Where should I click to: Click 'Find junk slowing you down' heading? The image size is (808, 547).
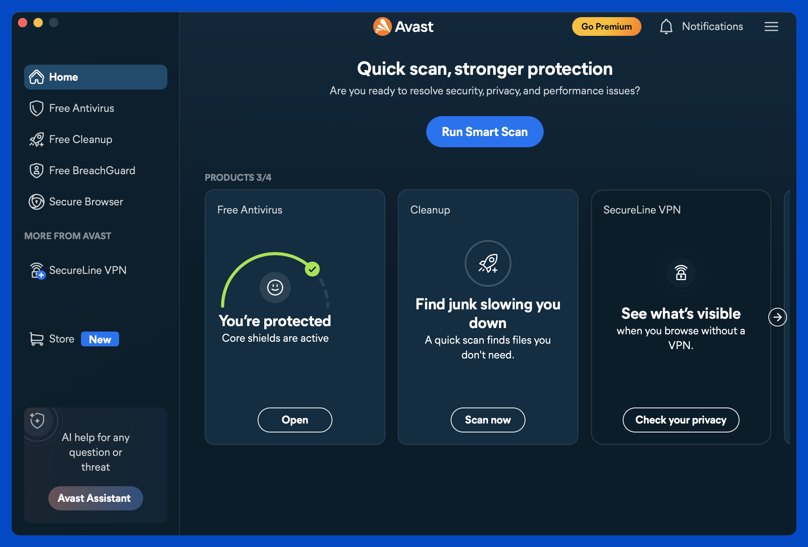click(x=488, y=314)
